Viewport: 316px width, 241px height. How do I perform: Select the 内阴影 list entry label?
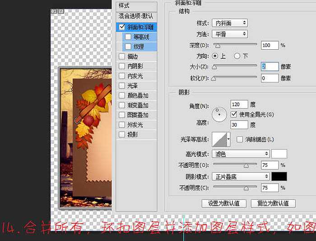tap(135, 66)
